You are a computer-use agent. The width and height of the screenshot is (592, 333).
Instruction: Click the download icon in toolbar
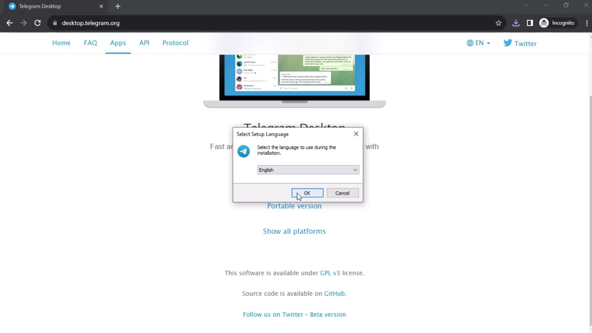click(516, 23)
